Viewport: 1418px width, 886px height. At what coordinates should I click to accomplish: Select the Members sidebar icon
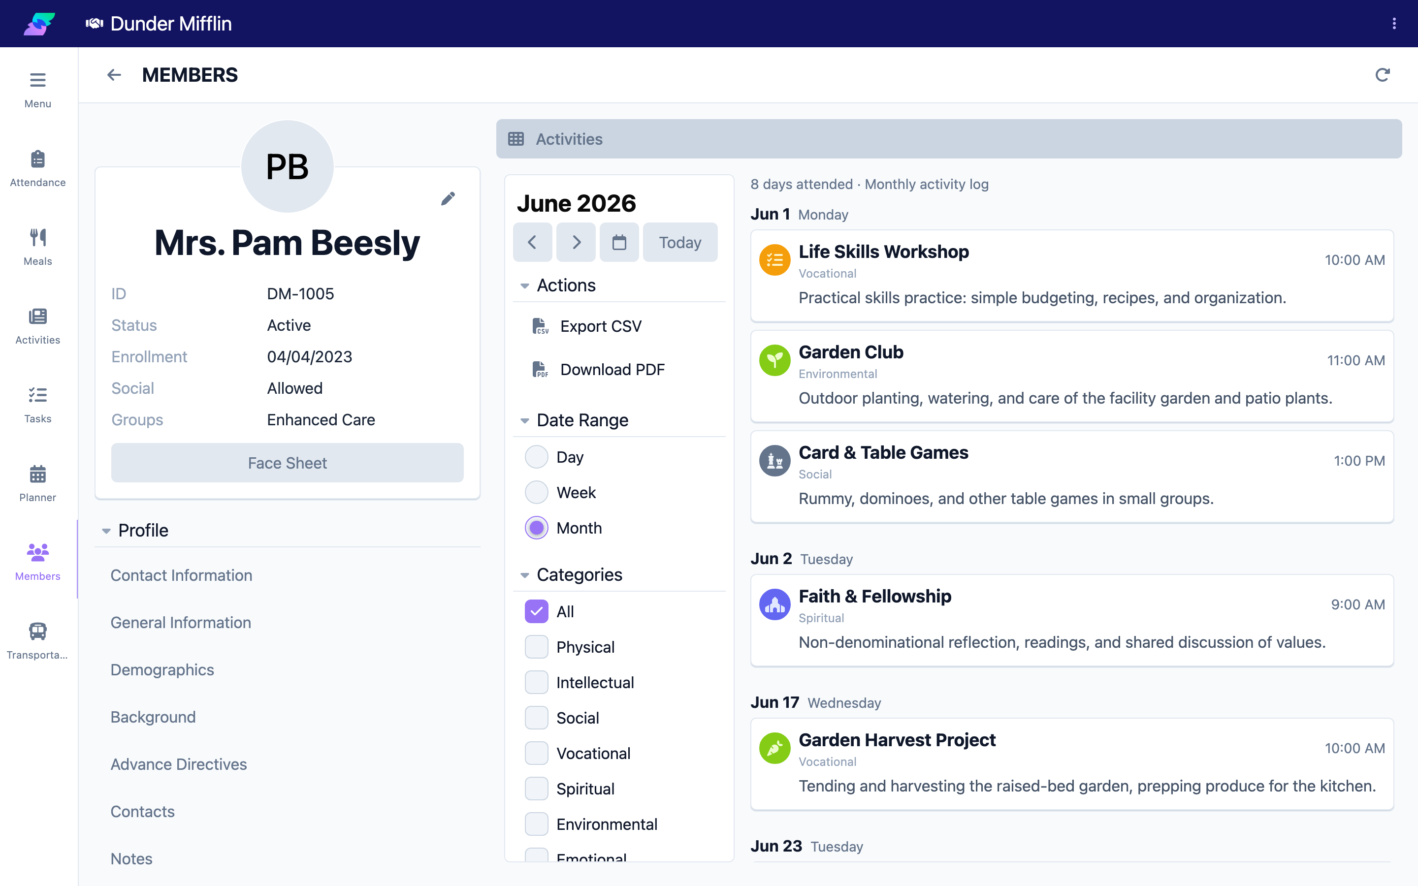point(37,552)
